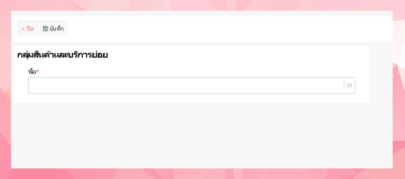The image size is (405, 179).
Task: Click the ชื่อ field label
Action: (32, 71)
